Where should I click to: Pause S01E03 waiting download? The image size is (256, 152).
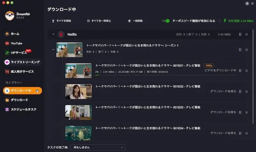(240, 112)
